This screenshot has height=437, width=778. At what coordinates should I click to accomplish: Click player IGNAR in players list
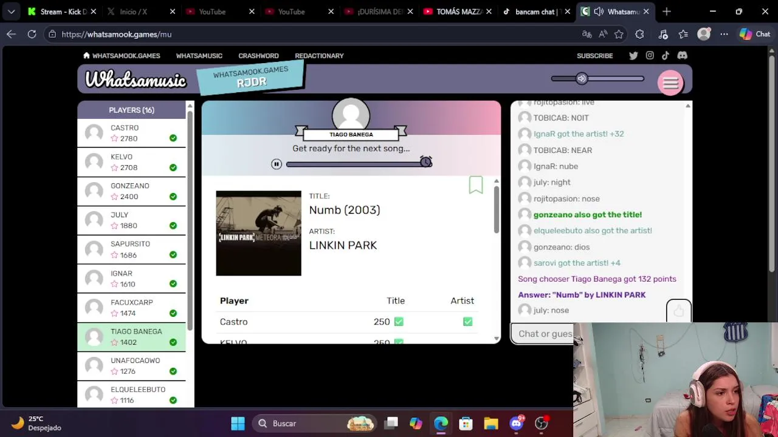131,279
